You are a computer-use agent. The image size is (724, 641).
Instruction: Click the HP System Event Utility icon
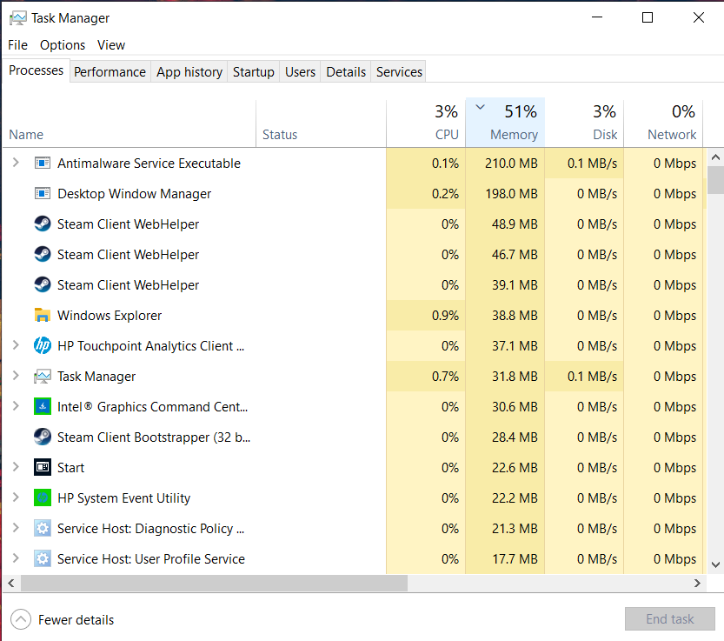(x=43, y=497)
